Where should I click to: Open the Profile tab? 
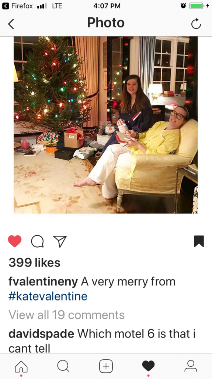[191, 366]
